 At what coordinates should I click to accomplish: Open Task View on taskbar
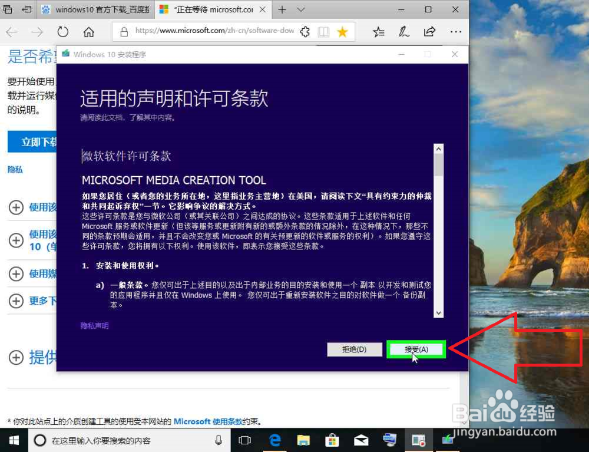[x=244, y=440]
